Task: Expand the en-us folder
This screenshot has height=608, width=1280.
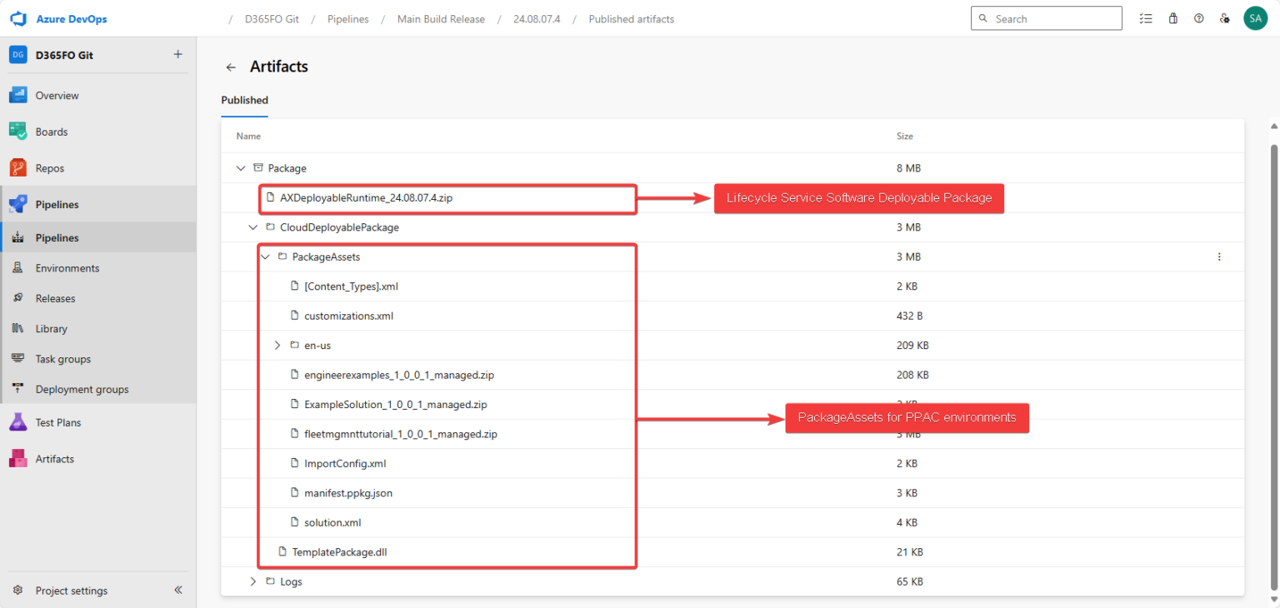Action: point(277,345)
